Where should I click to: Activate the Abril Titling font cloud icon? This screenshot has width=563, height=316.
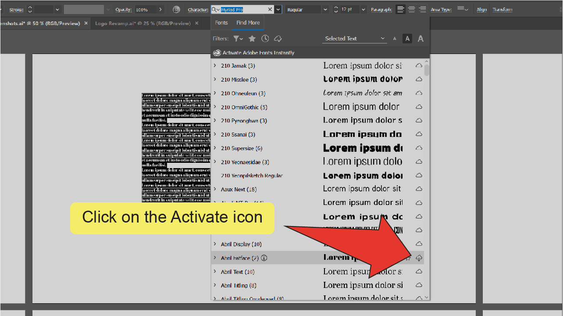(419, 285)
